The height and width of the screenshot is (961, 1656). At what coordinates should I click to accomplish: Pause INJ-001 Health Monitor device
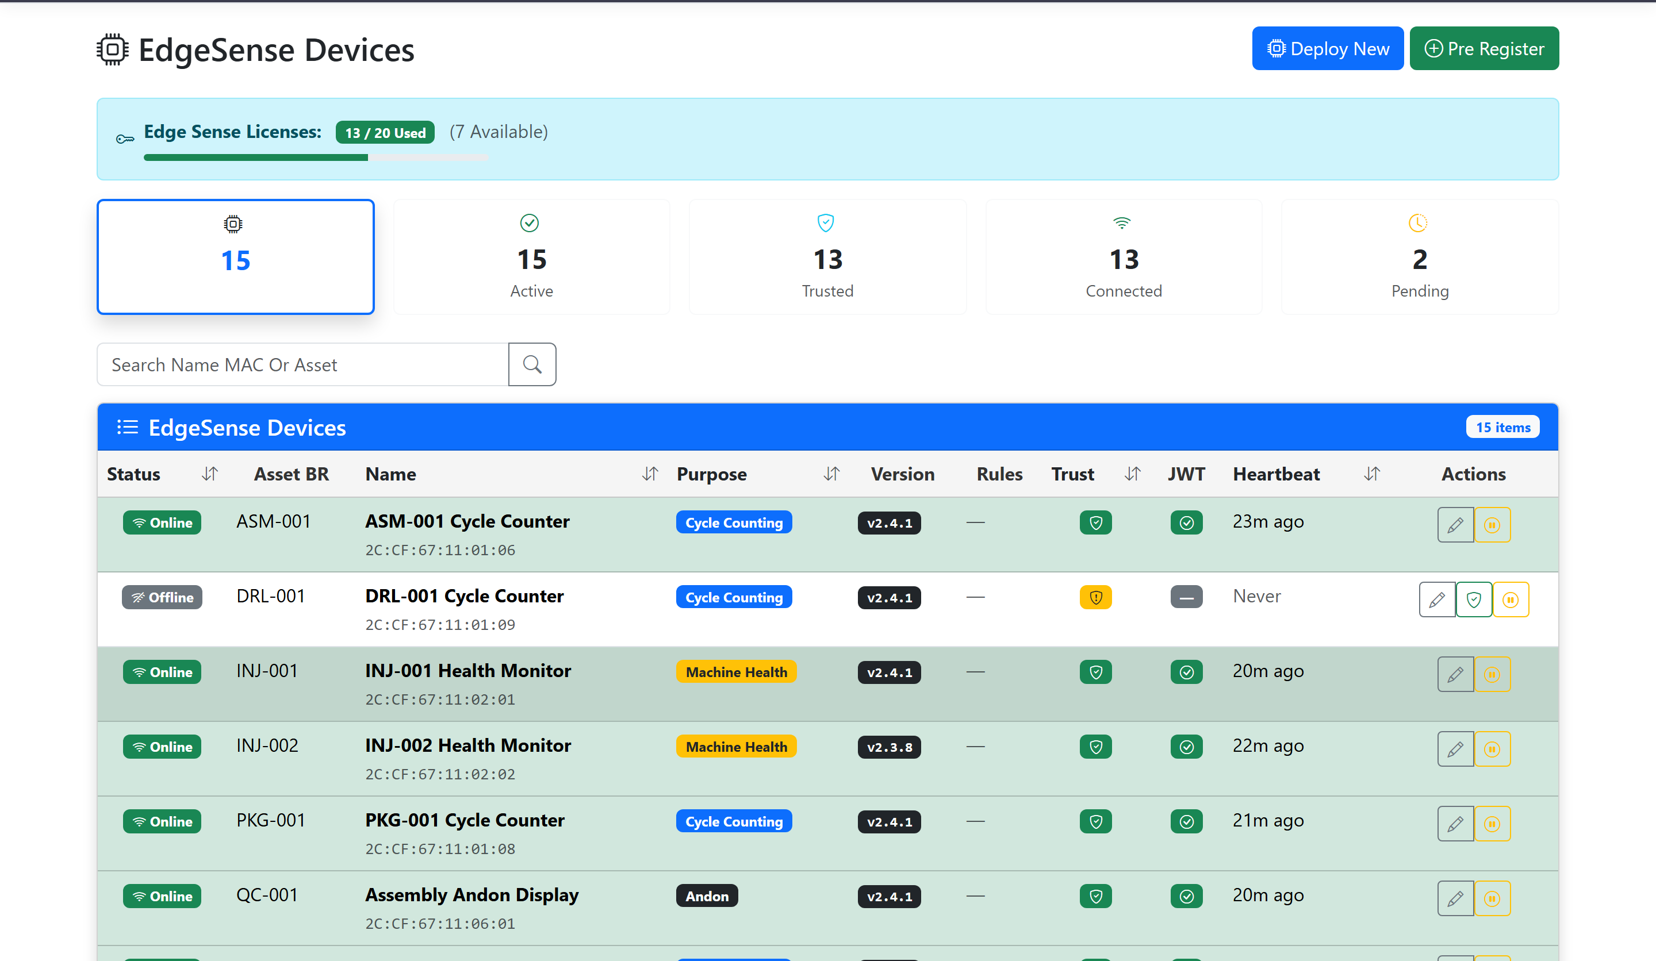click(x=1492, y=675)
